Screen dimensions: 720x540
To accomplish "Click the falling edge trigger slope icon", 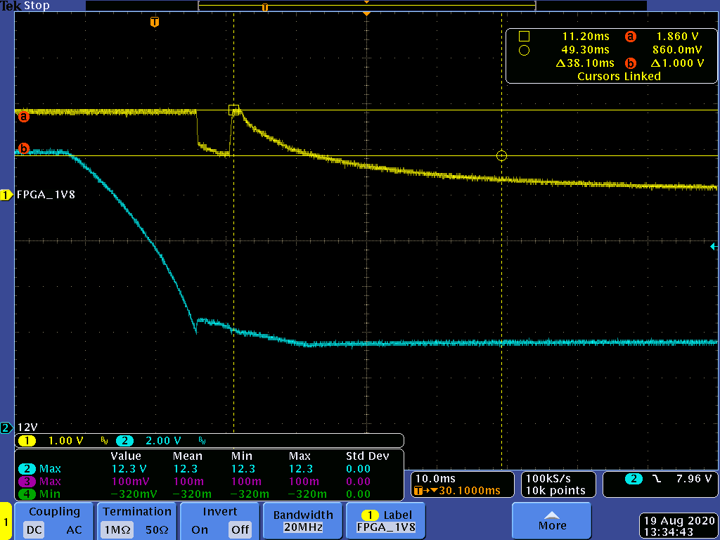I will pos(657,478).
